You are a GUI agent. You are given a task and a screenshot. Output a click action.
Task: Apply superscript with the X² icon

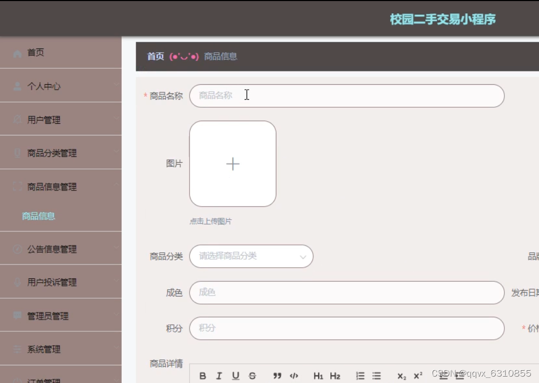point(418,376)
